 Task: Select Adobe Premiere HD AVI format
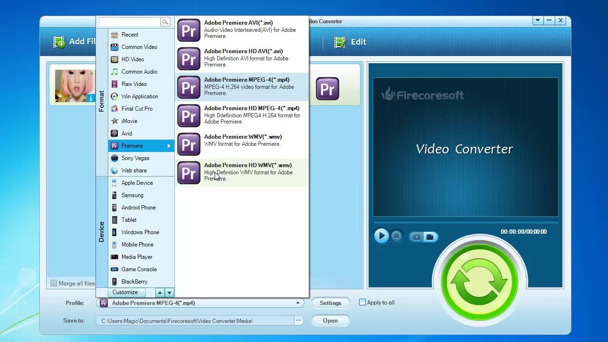coord(242,58)
